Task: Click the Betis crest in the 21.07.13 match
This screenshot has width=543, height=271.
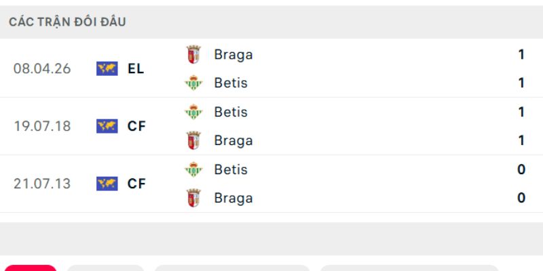Action: point(194,169)
